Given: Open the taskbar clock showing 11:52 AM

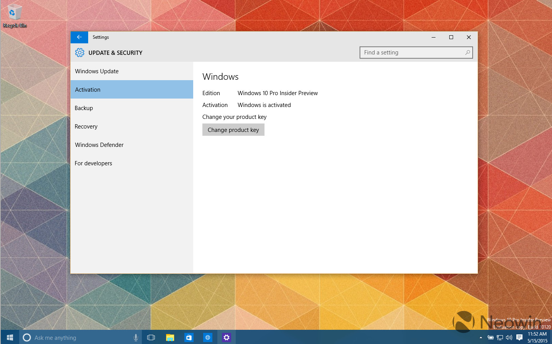Looking at the screenshot, I should coord(537,337).
